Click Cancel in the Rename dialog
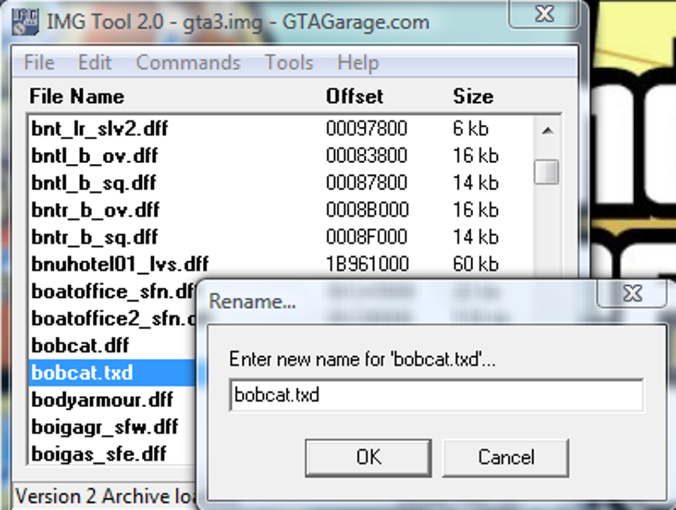 [506, 458]
